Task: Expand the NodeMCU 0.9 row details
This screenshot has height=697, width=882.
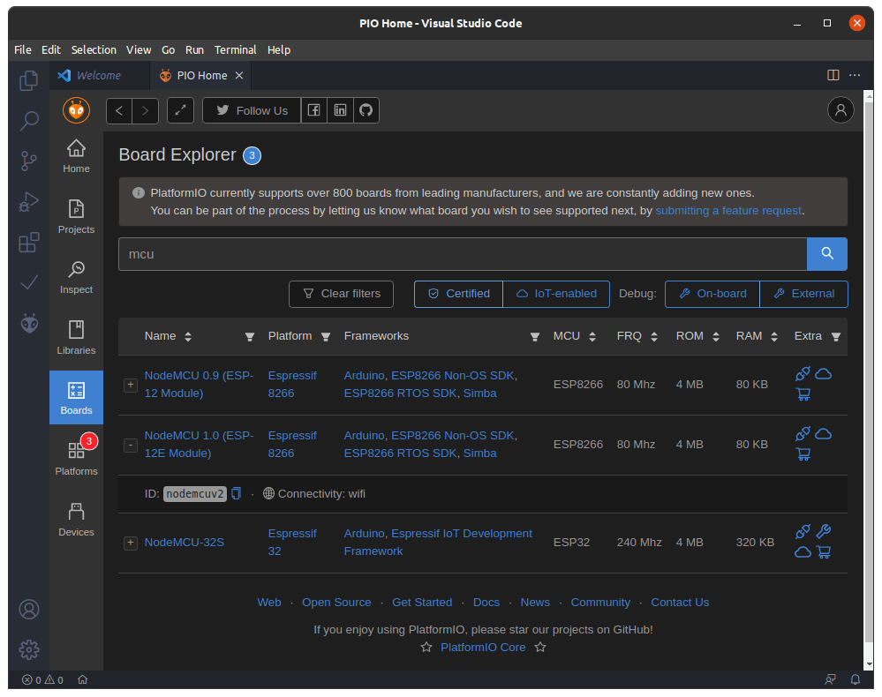Action: (131, 385)
